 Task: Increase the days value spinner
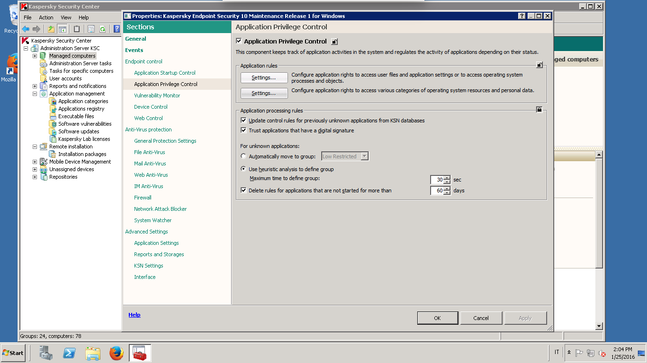[x=447, y=189]
